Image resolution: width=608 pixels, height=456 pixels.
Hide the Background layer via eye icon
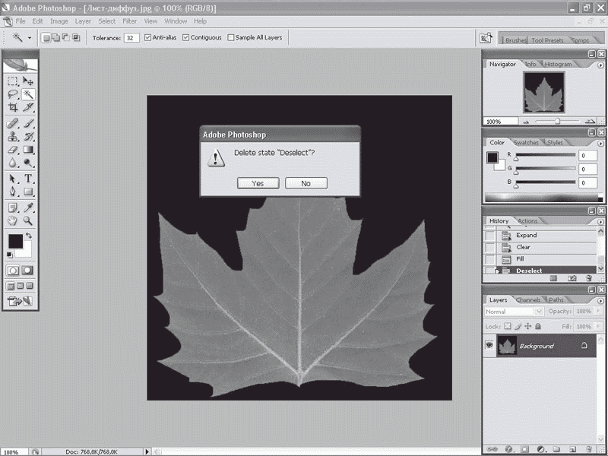pyautogui.click(x=490, y=346)
